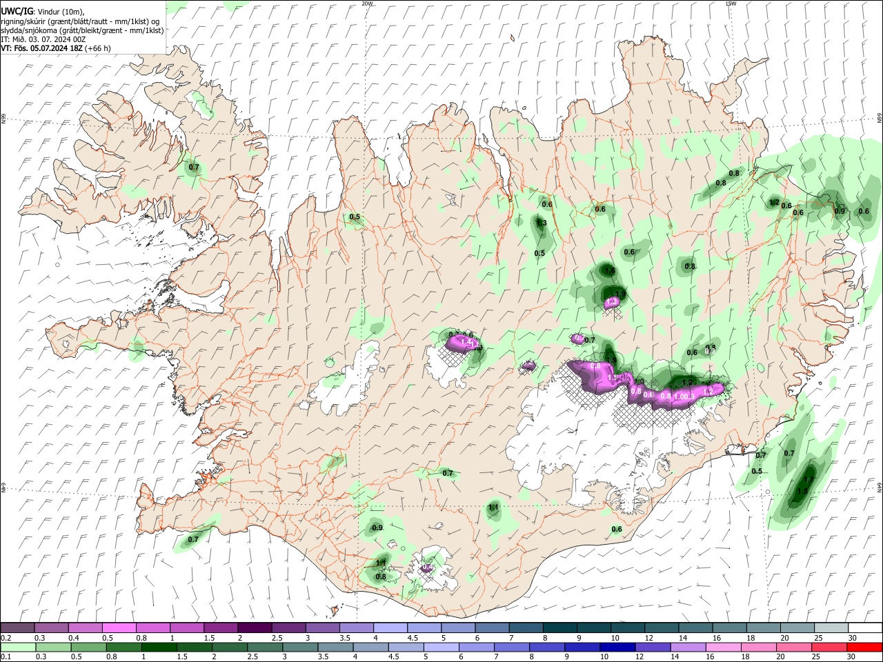Screen dimensions: 883x662
Task: Click the '0.7' rain value on Reykjanes peninsula
Action: [193, 539]
